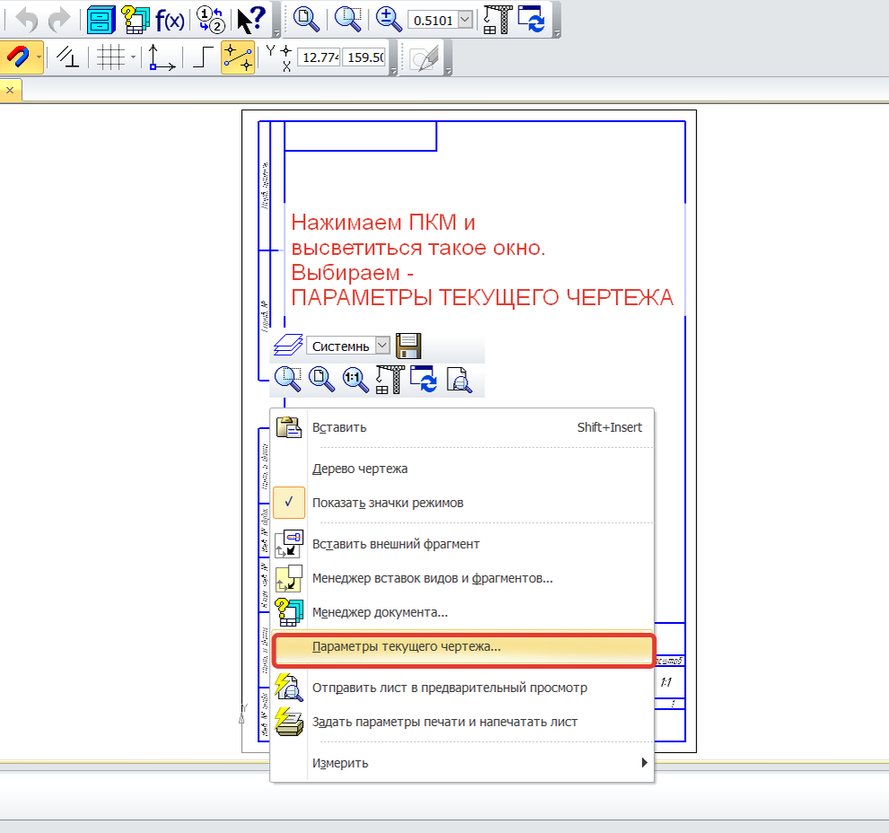Click the Undo arrow icon

tap(26, 19)
